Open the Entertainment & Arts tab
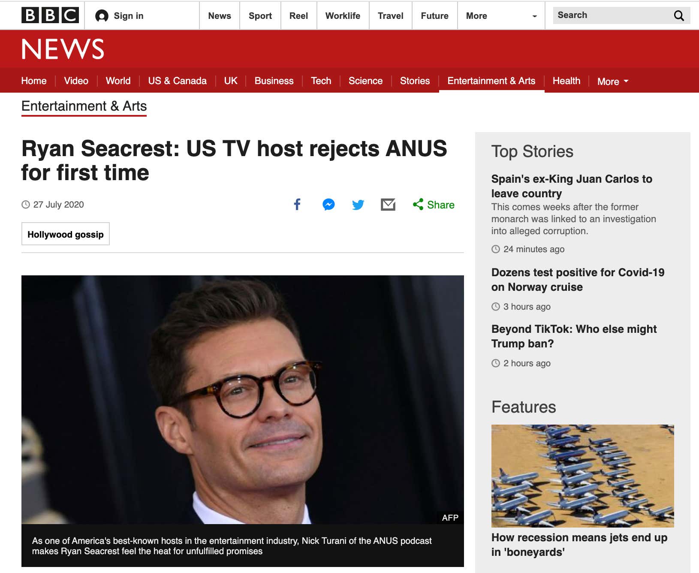This screenshot has width=699, height=573. tap(491, 81)
